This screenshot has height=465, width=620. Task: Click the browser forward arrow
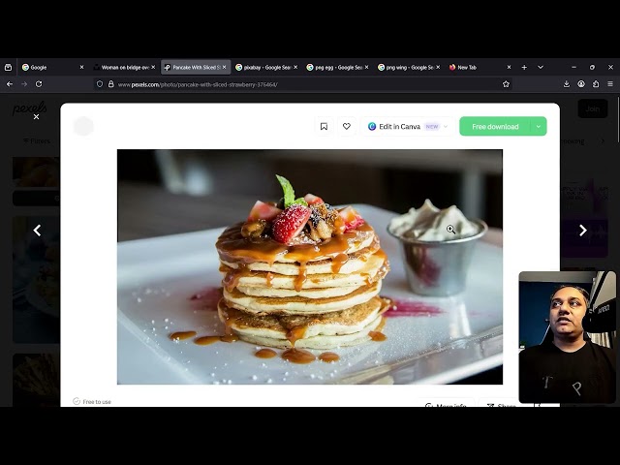[x=24, y=84]
